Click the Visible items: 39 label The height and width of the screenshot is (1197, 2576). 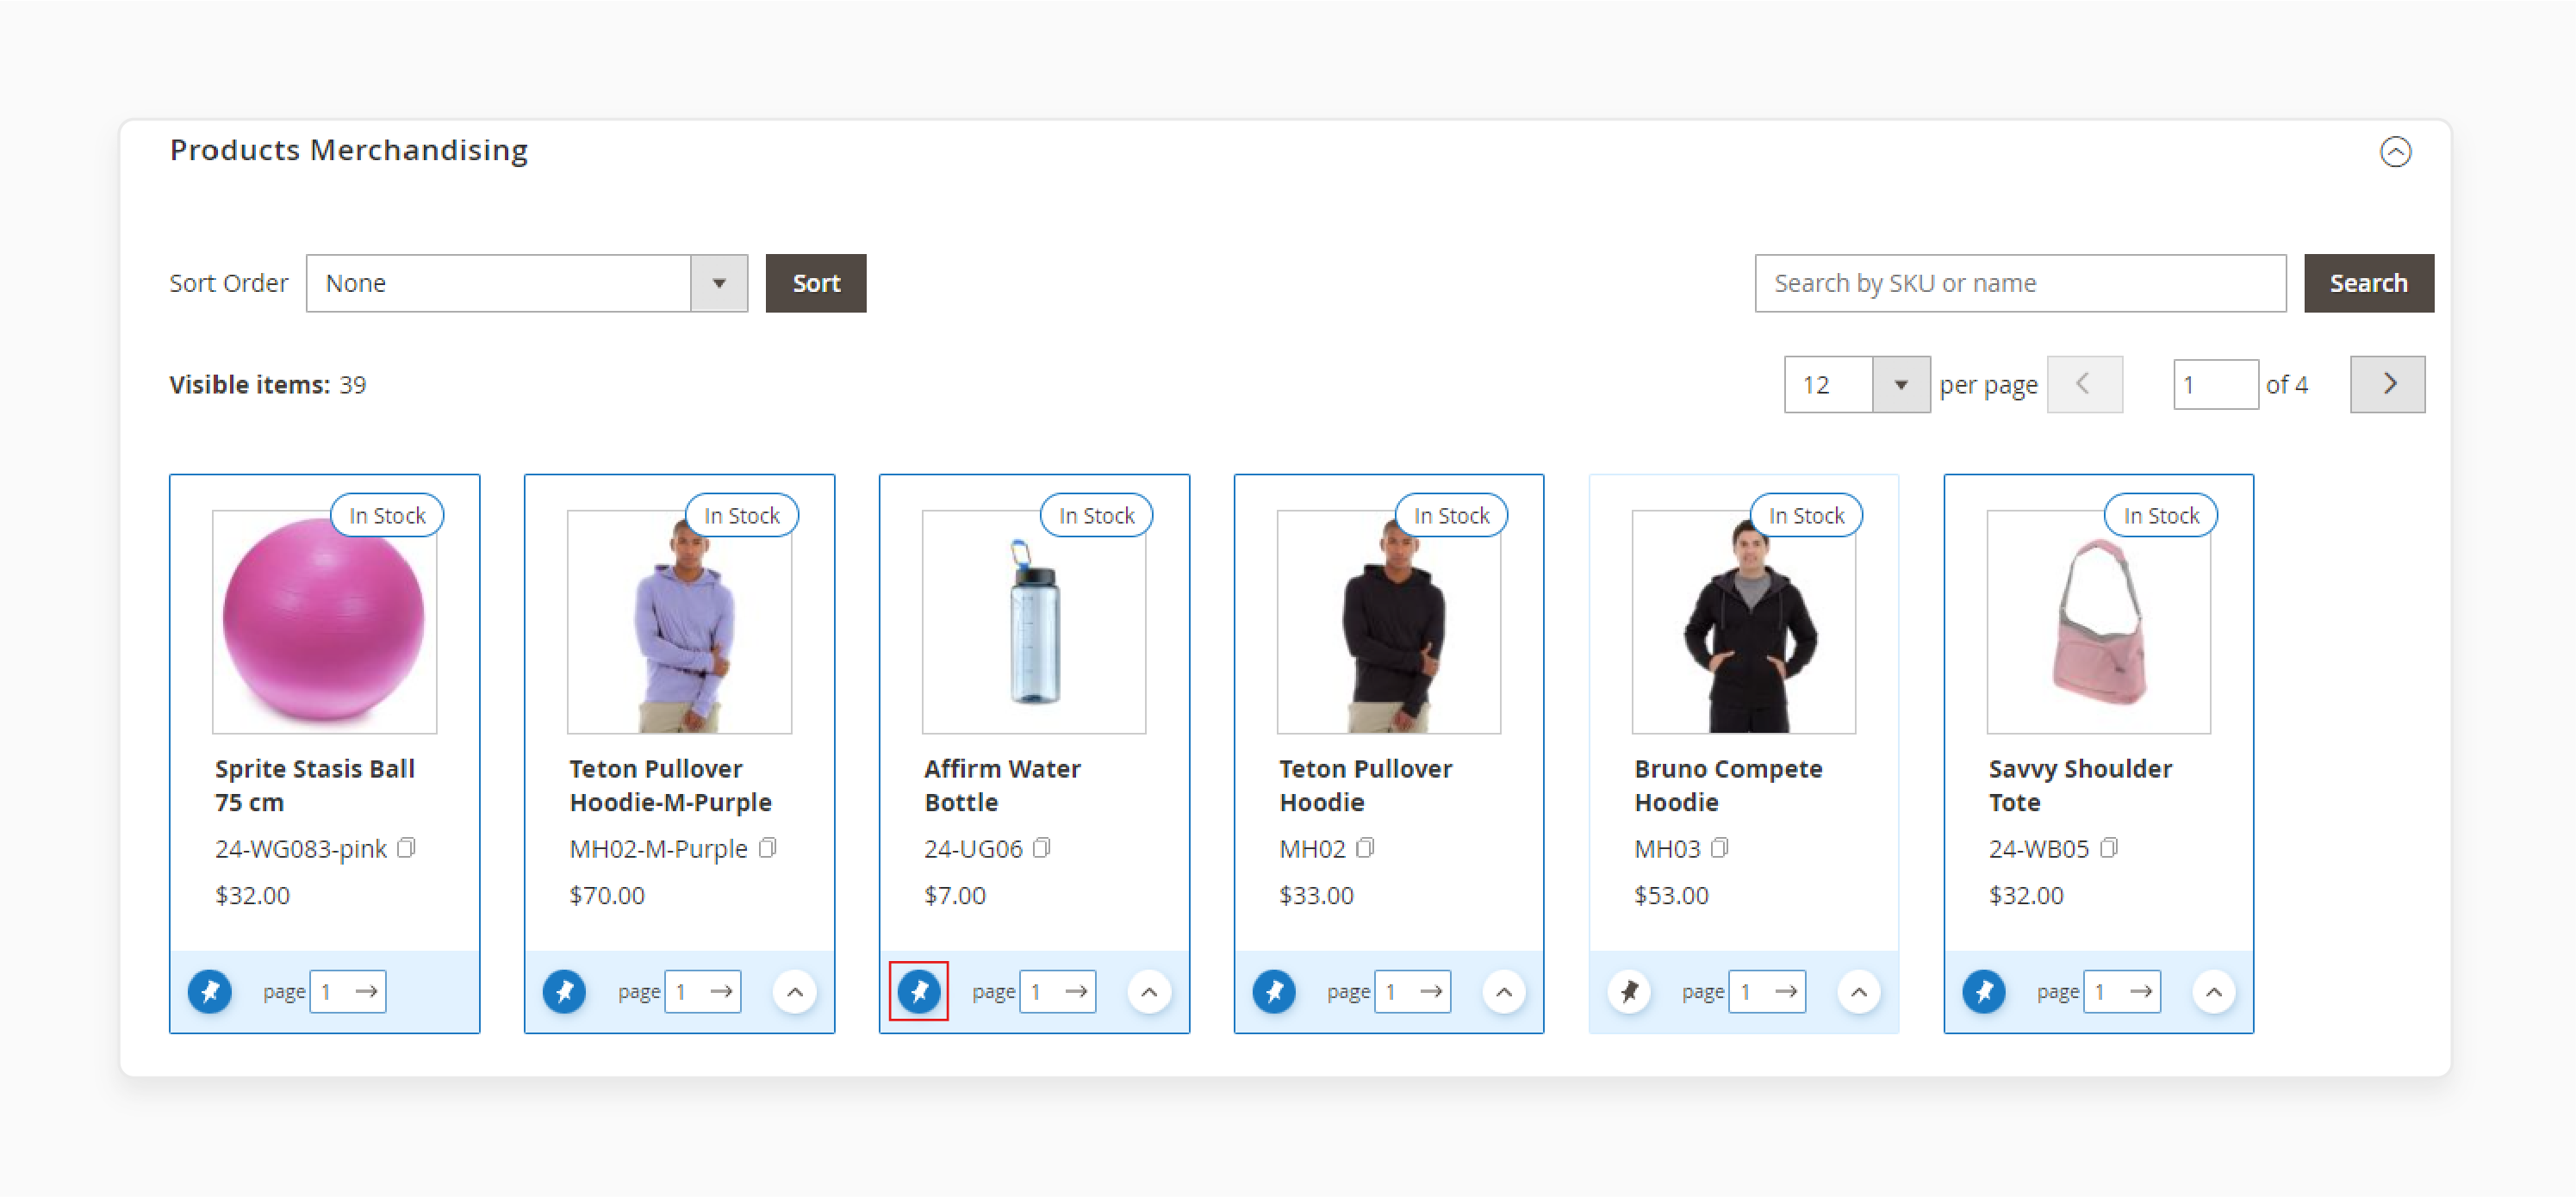coord(268,385)
